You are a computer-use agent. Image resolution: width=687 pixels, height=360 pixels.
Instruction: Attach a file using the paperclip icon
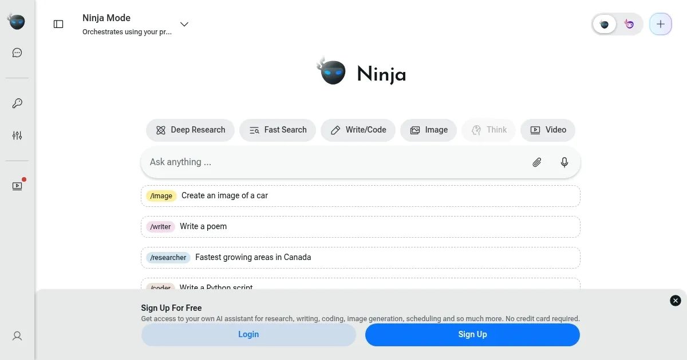click(x=536, y=162)
